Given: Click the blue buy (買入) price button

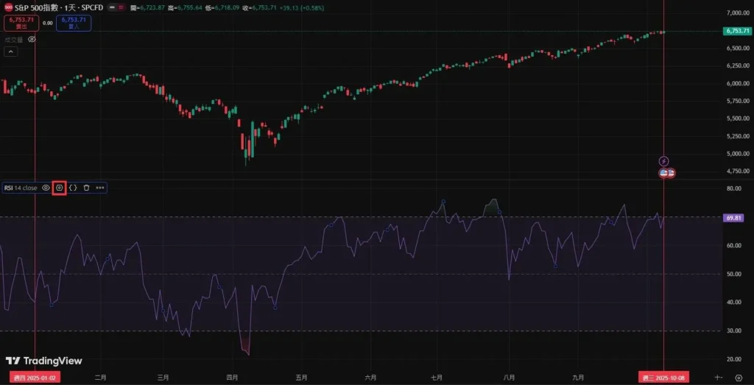Looking at the screenshot, I should pos(74,23).
